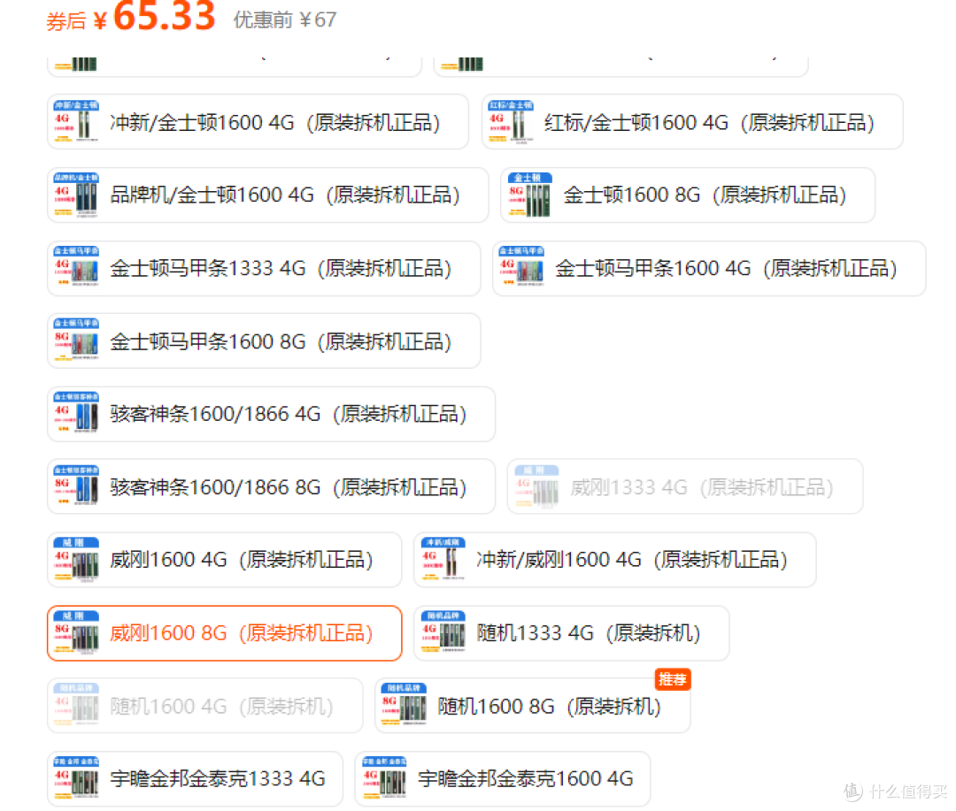Click thumbnail of 骇客神条1600/1866 8G
Screen dimensions: 956x811
tap(76, 486)
